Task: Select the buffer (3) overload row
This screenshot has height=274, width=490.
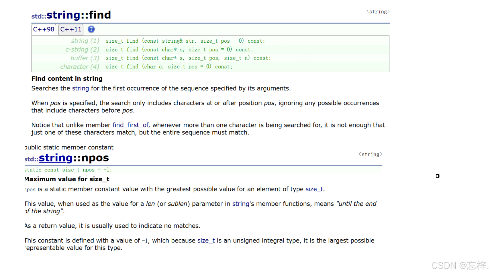Action: point(211,58)
